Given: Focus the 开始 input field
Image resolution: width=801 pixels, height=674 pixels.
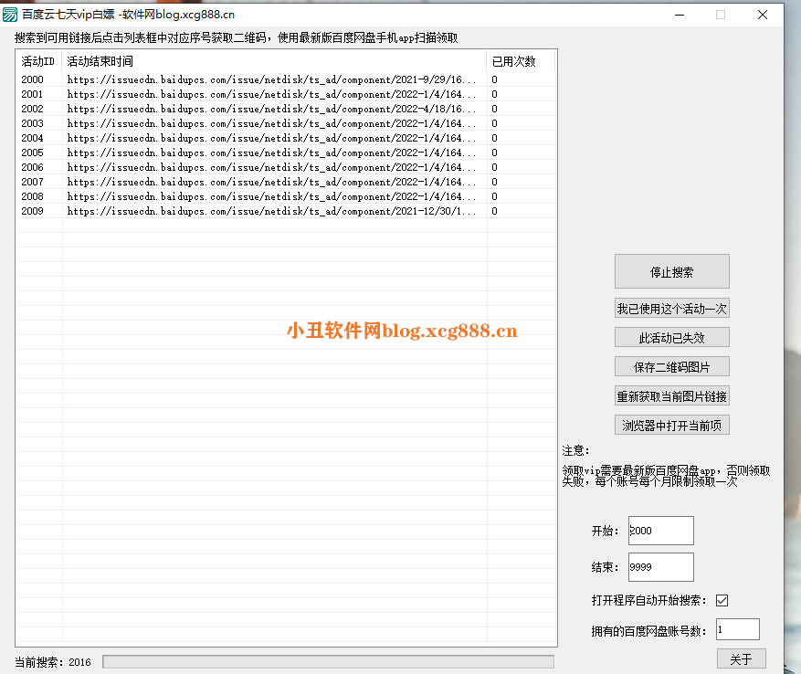Looking at the screenshot, I should click(661, 531).
